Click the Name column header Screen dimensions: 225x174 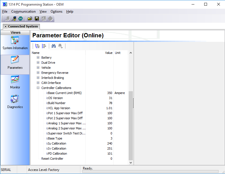(58, 53)
